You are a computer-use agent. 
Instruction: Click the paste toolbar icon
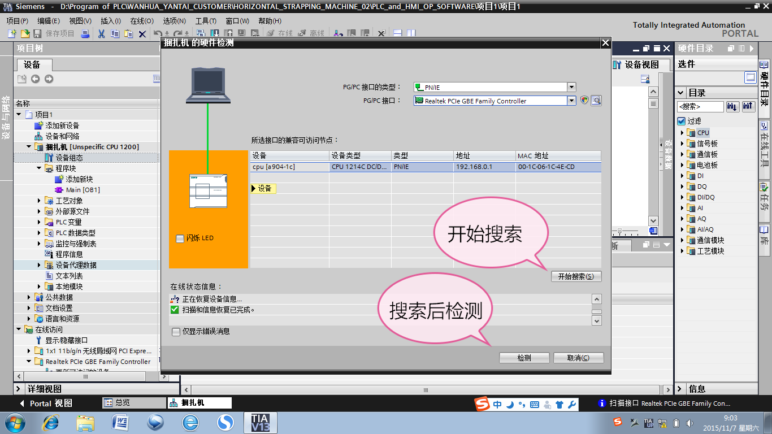[x=128, y=34]
